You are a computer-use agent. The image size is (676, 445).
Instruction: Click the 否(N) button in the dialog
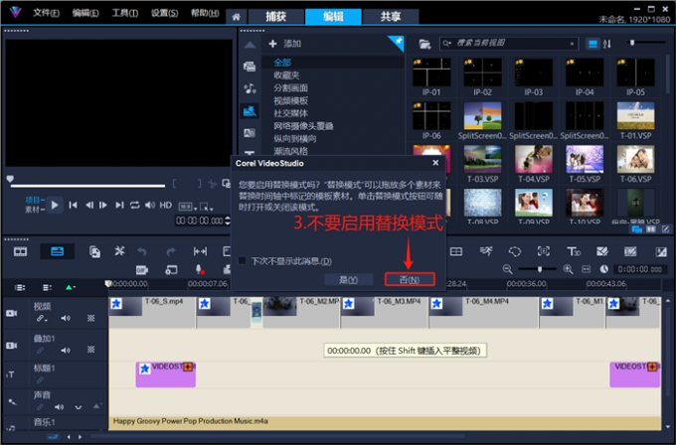click(410, 280)
